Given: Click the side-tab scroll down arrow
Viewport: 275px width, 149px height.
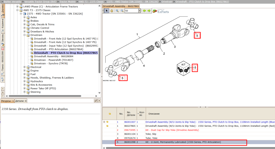Looking at the screenshot, I should click(3, 96).
